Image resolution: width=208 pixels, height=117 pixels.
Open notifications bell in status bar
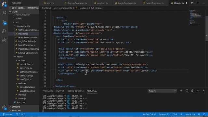204,114
